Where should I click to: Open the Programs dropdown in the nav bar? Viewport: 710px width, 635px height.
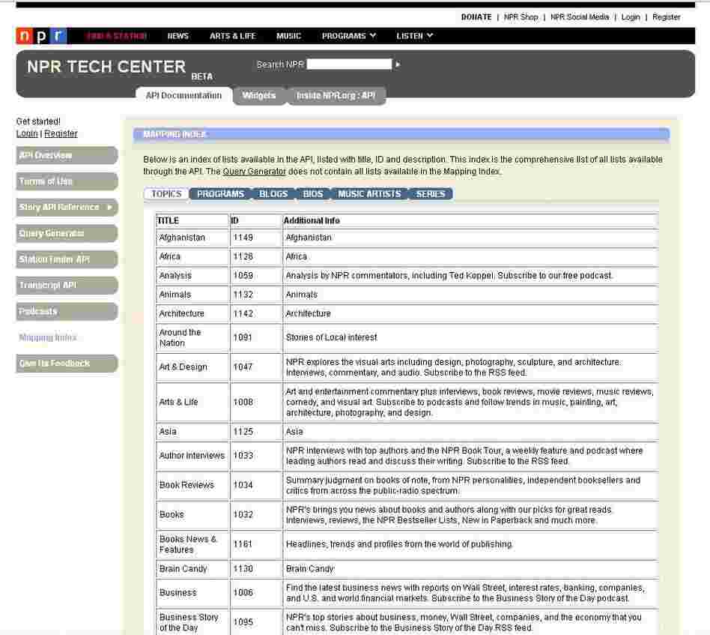(349, 36)
